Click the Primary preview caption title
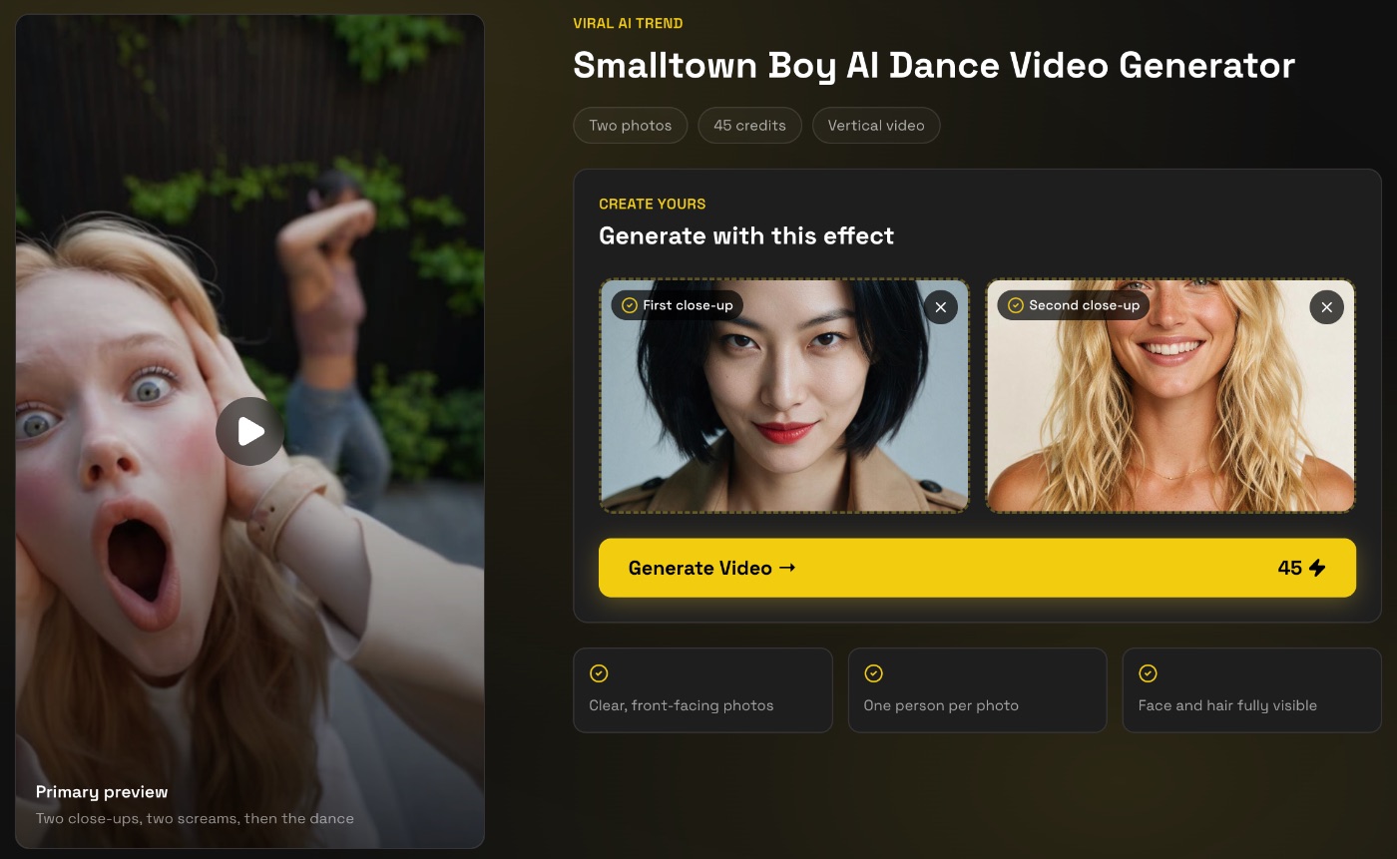Image resolution: width=1397 pixels, height=859 pixels. tap(102, 792)
